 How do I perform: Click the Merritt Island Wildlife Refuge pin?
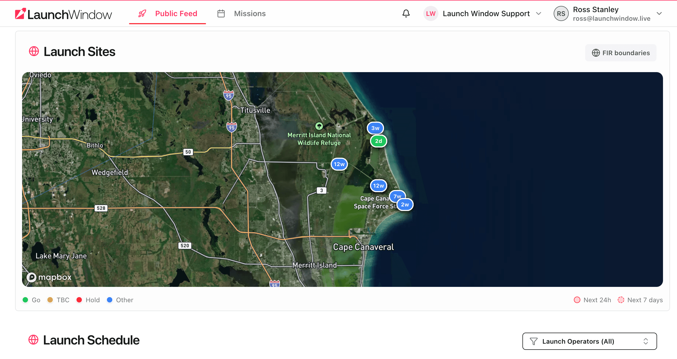click(319, 126)
